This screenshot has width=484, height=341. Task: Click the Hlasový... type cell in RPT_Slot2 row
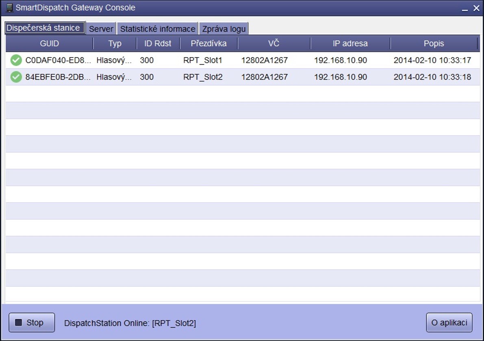(x=114, y=77)
